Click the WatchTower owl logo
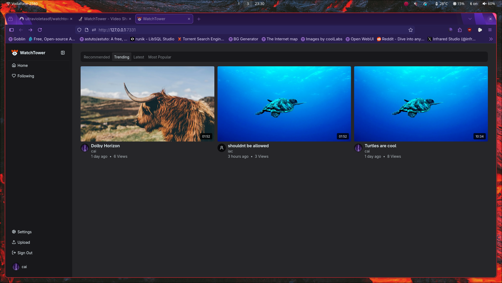This screenshot has width=502, height=283. coord(15,53)
